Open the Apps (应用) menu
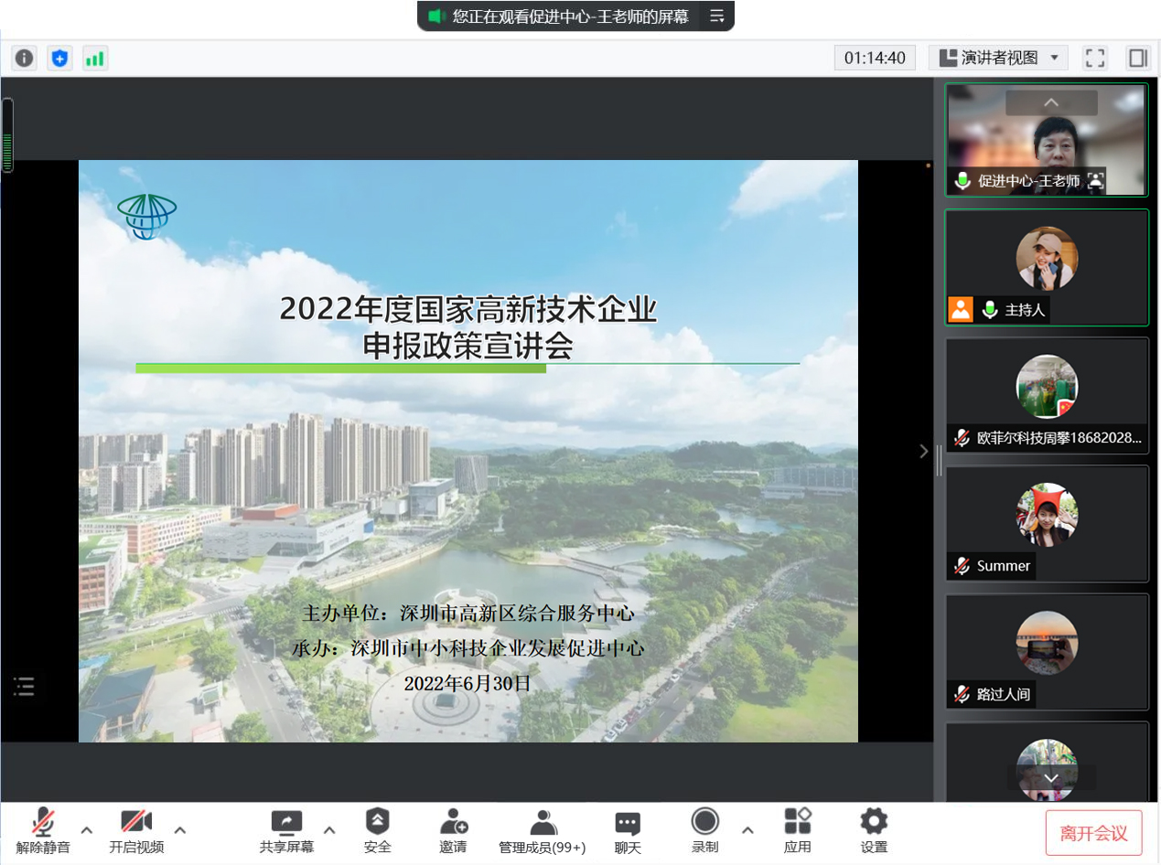Viewport: 1161px width, 865px height. (797, 830)
